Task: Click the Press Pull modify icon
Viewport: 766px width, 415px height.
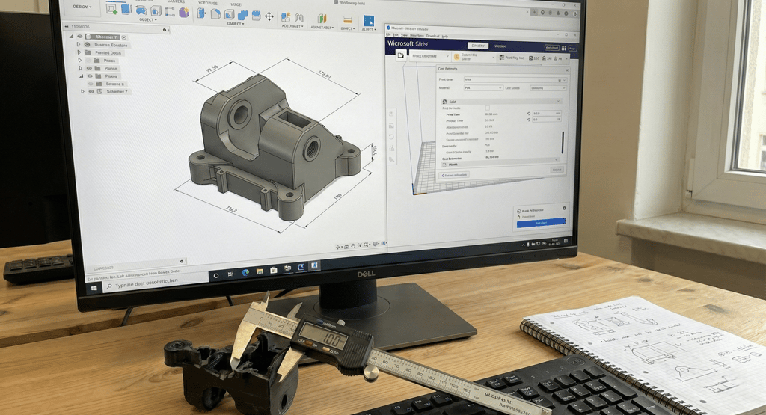Action: click(x=201, y=13)
